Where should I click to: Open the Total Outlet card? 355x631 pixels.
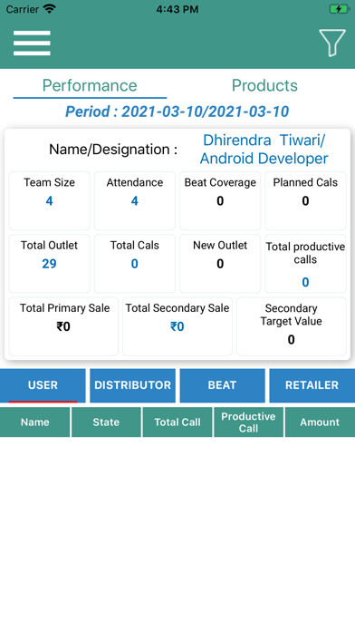click(x=50, y=264)
